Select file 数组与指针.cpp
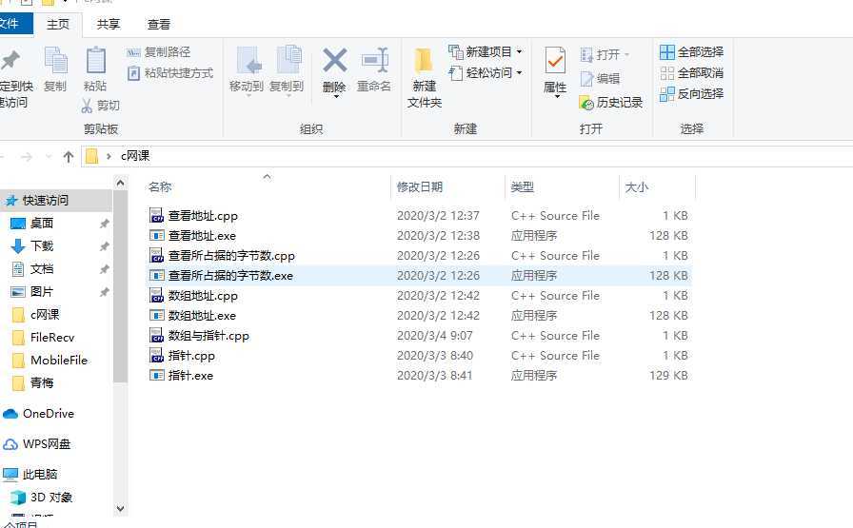Image resolution: width=853 pixels, height=528 pixels. coord(208,336)
